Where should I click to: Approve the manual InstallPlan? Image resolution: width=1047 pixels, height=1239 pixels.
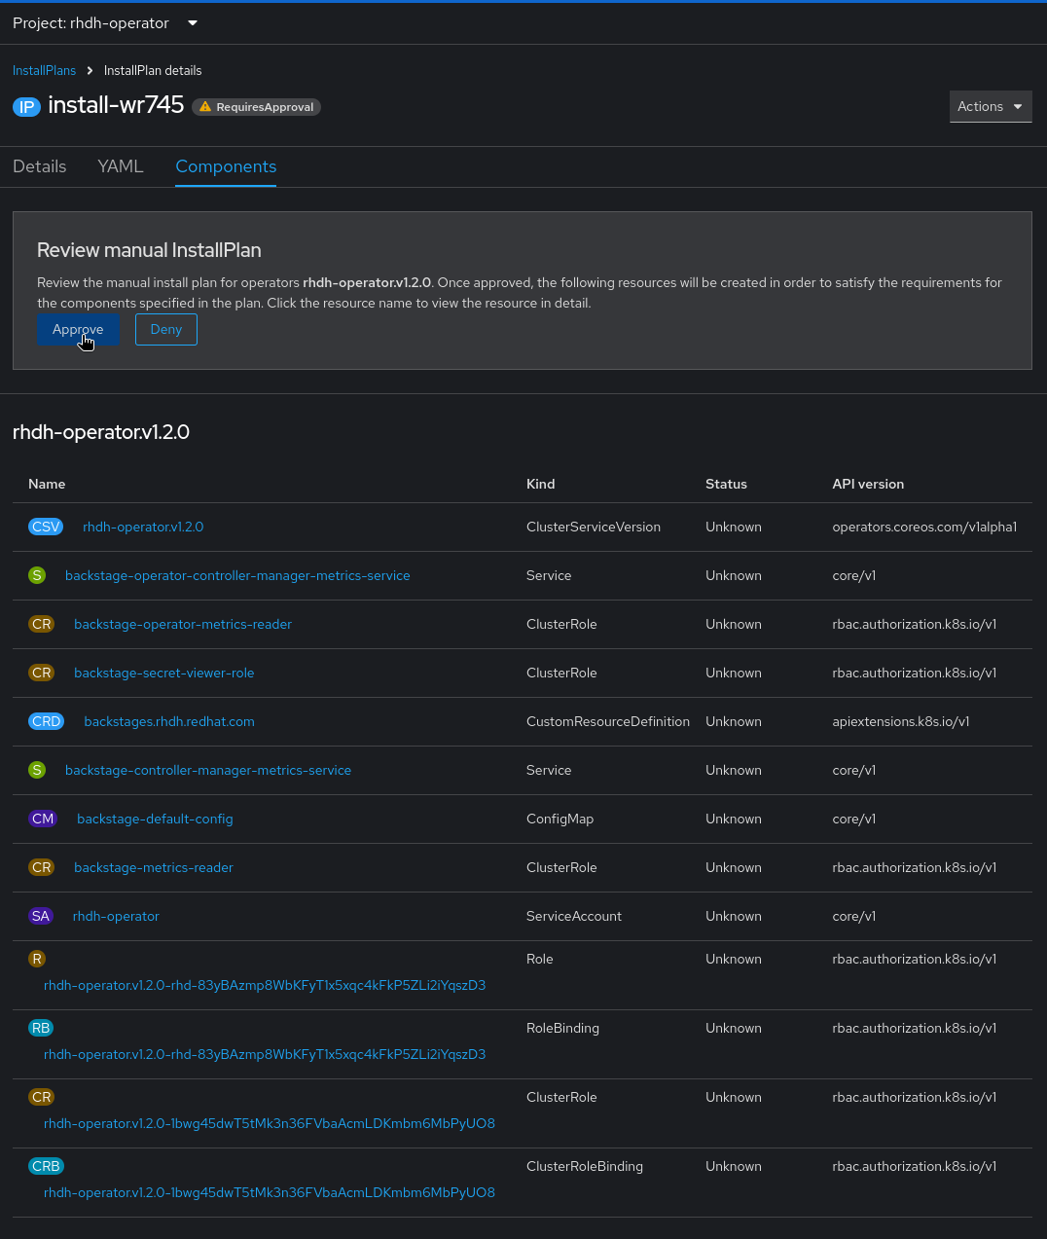(x=78, y=330)
